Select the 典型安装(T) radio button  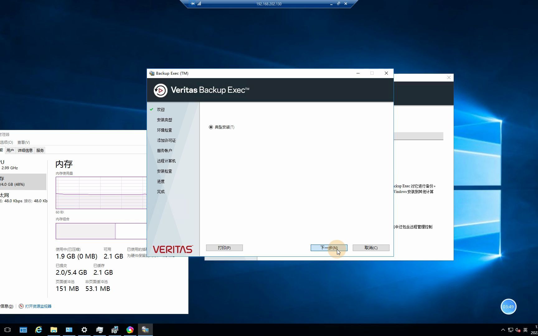click(x=211, y=127)
